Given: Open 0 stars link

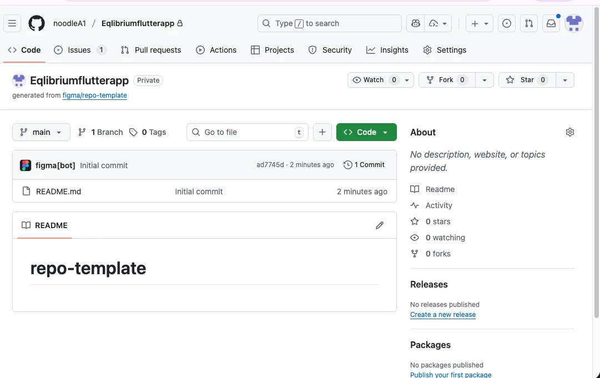Looking at the screenshot, I should 431,221.
